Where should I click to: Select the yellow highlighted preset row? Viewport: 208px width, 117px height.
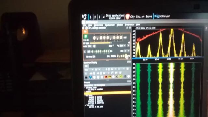108,93
